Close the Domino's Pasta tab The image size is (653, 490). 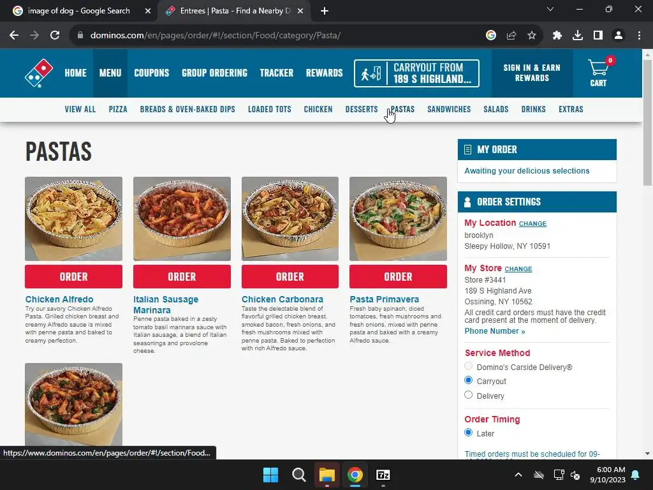click(300, 11)
